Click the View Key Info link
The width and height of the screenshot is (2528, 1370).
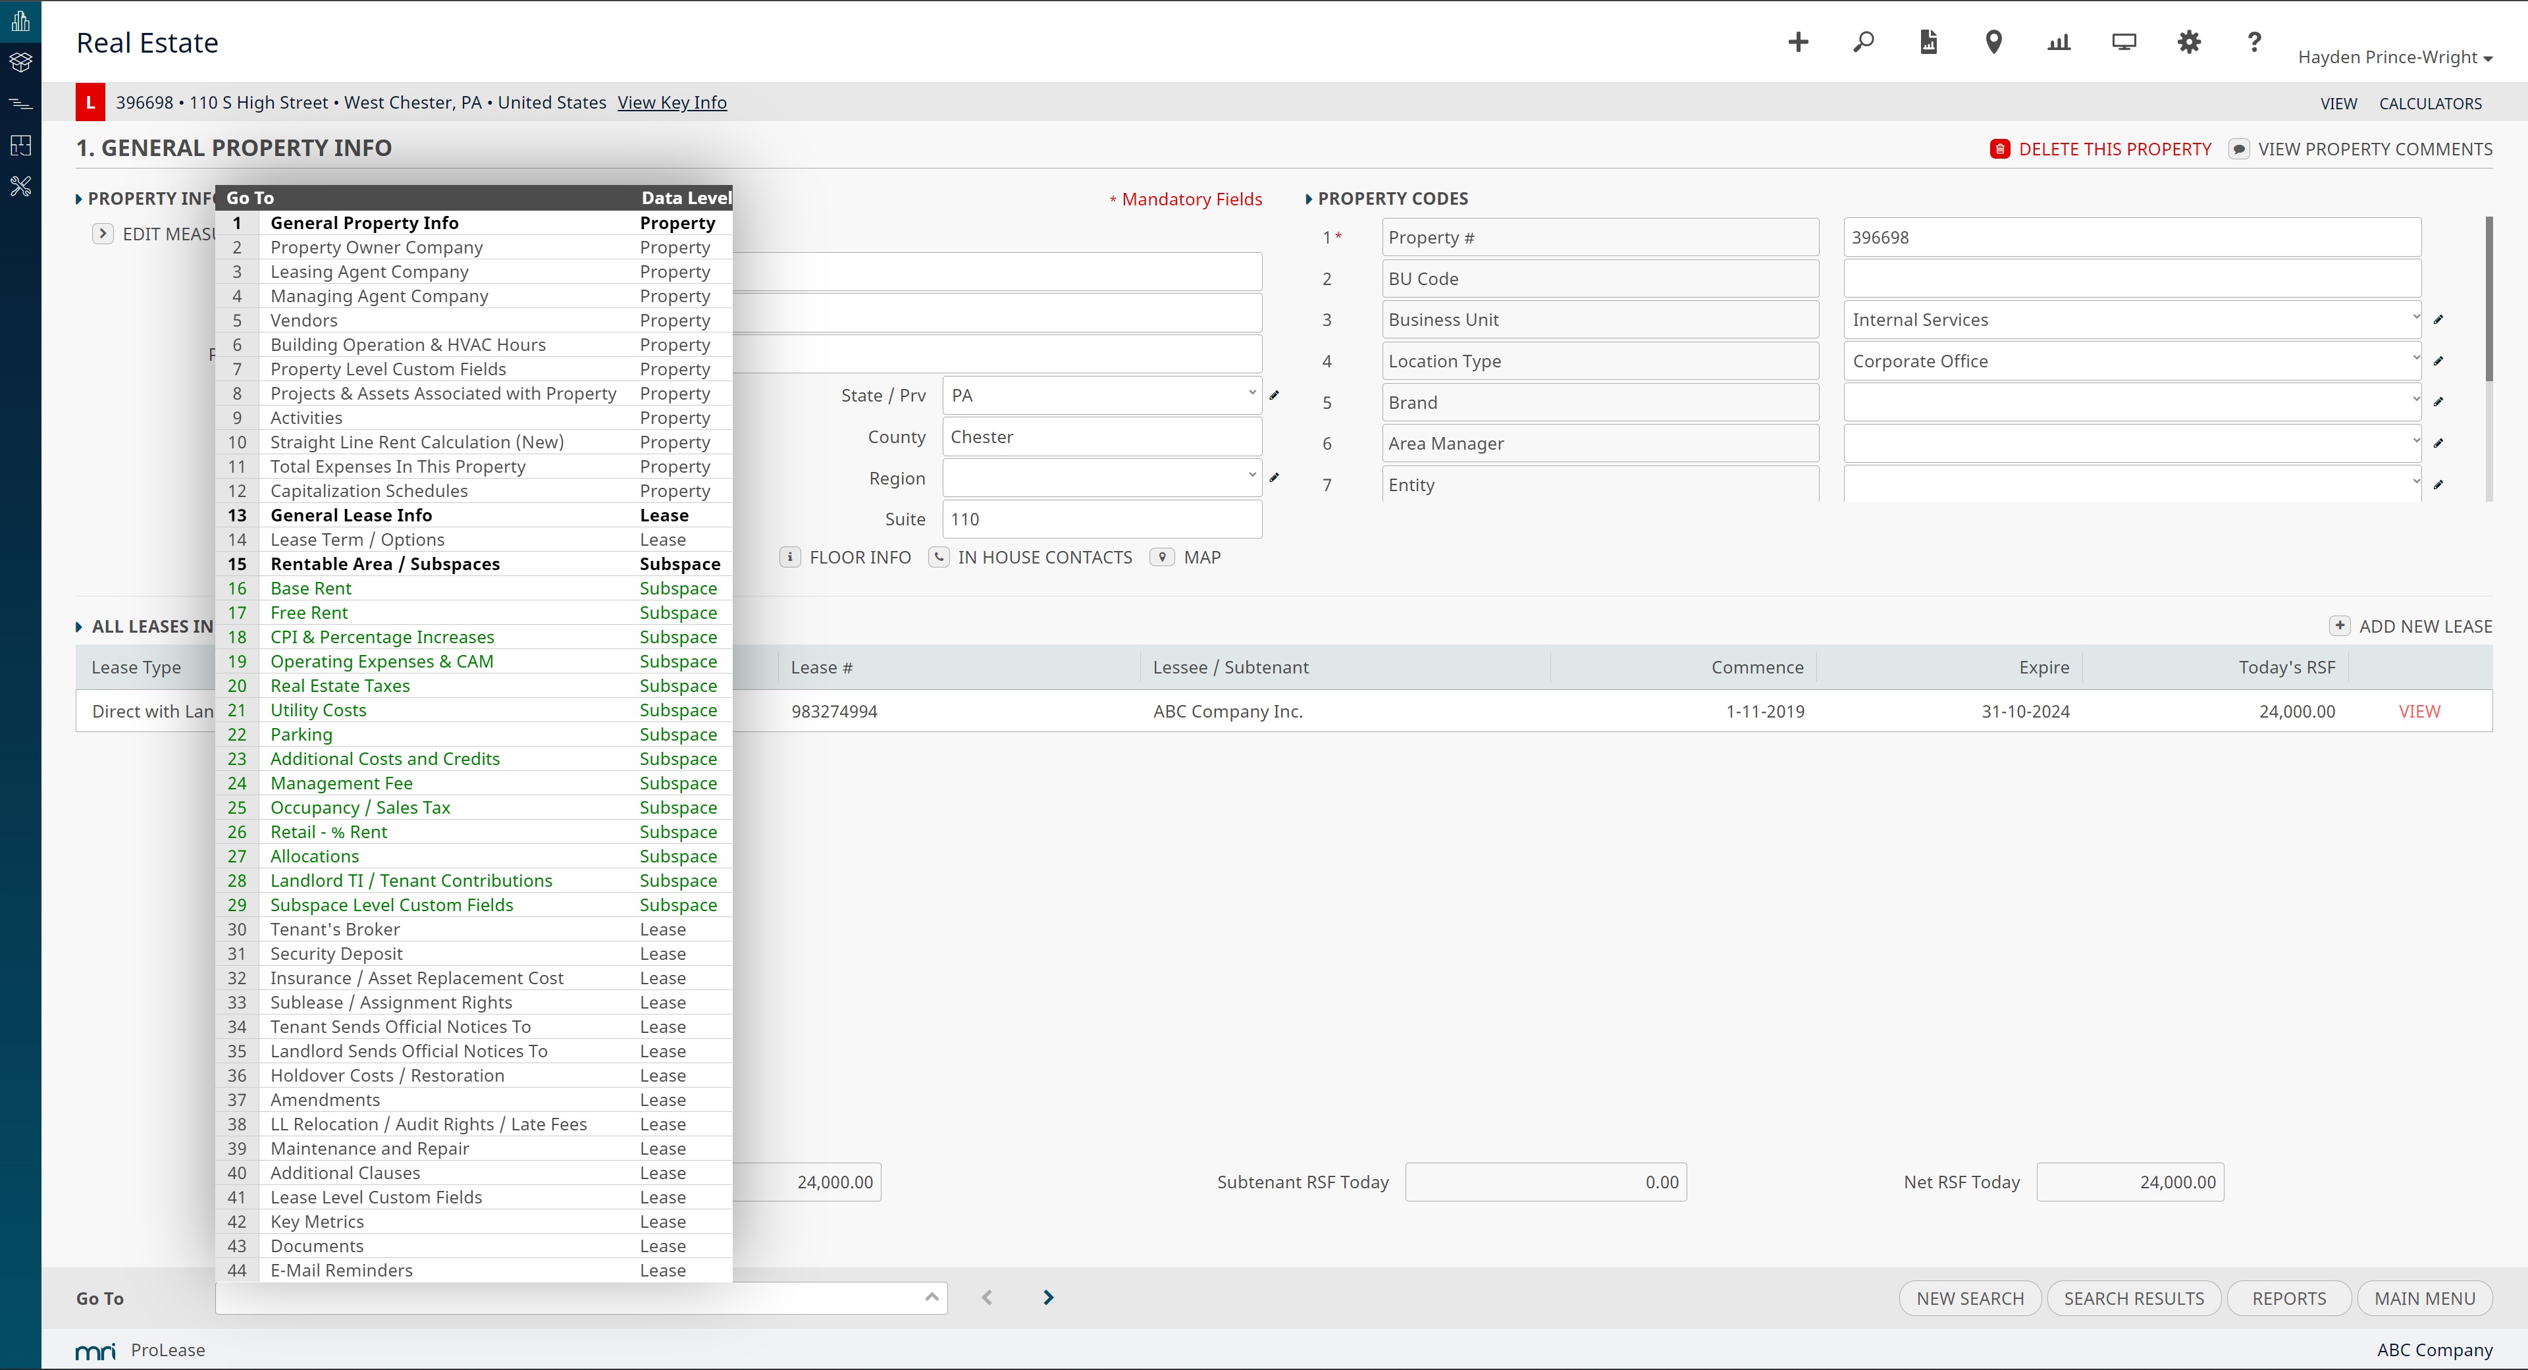[671, 102]
